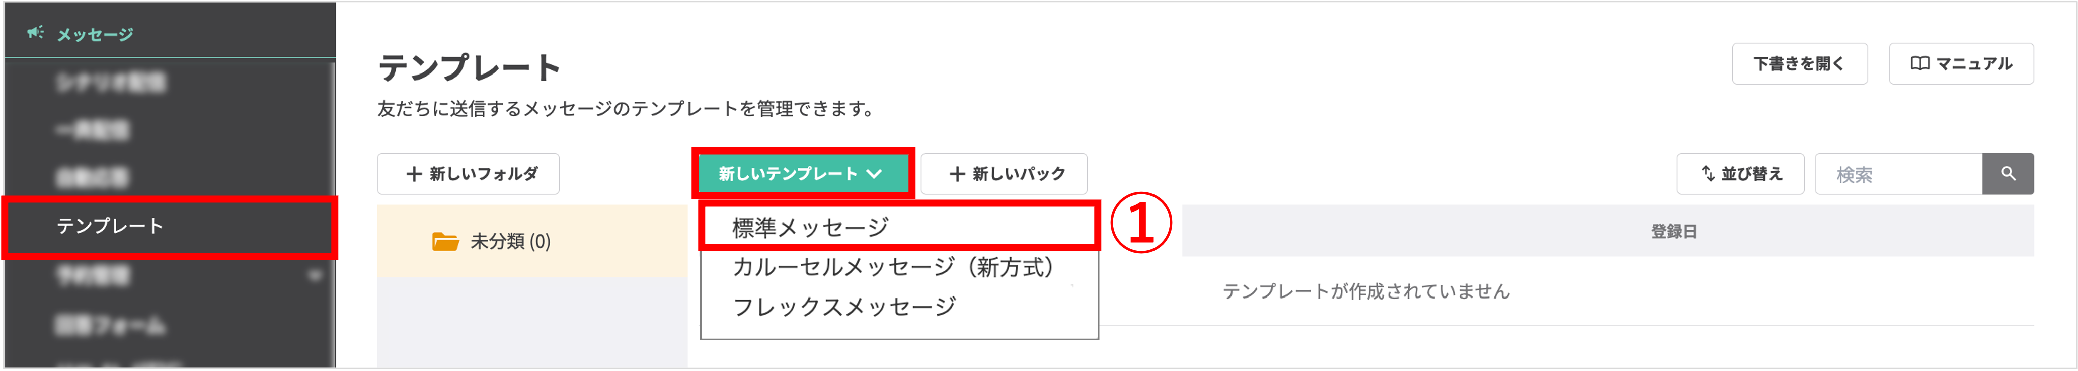Image resolution: width=2078 pixels, height=371 pixels.
Task: Click the 新しいフォルダ button
Action: coord(468,173)
